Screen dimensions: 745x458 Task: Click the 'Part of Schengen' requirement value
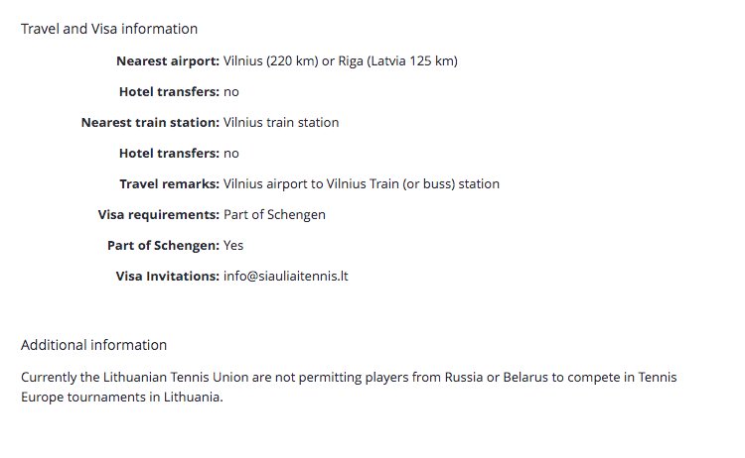coord(274,215)
